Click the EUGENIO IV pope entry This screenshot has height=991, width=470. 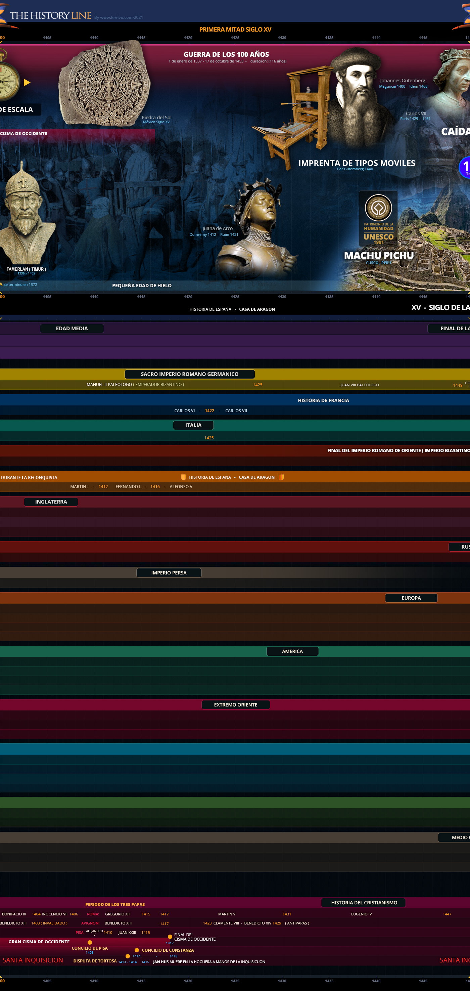pyautogui.click(x=361, y=914)
